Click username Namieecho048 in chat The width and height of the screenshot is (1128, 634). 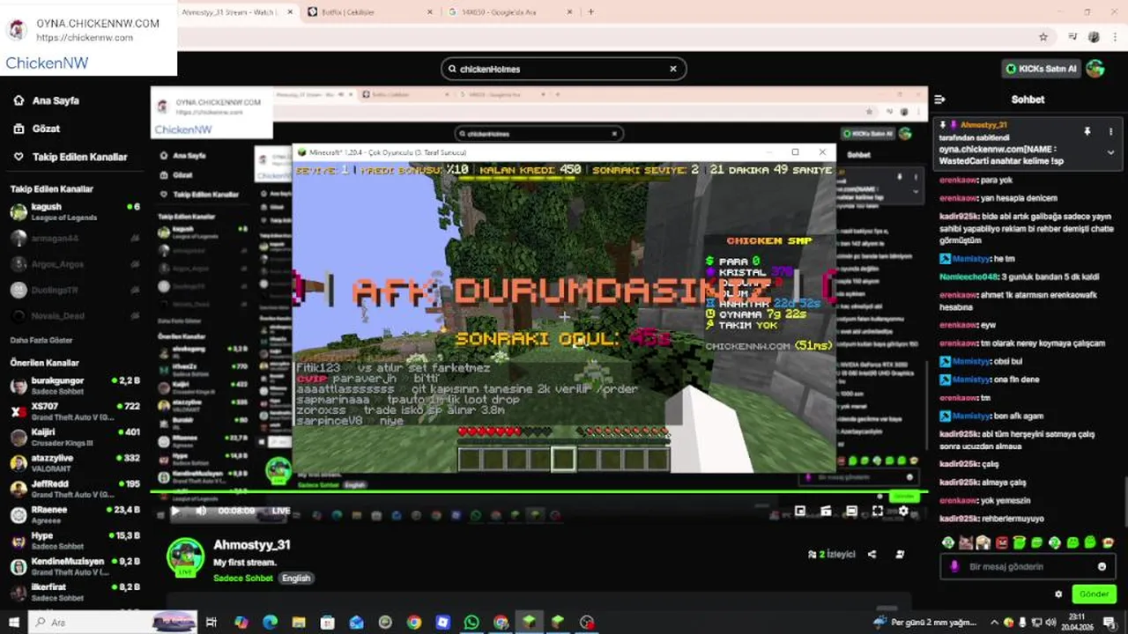tap(968, 276)
